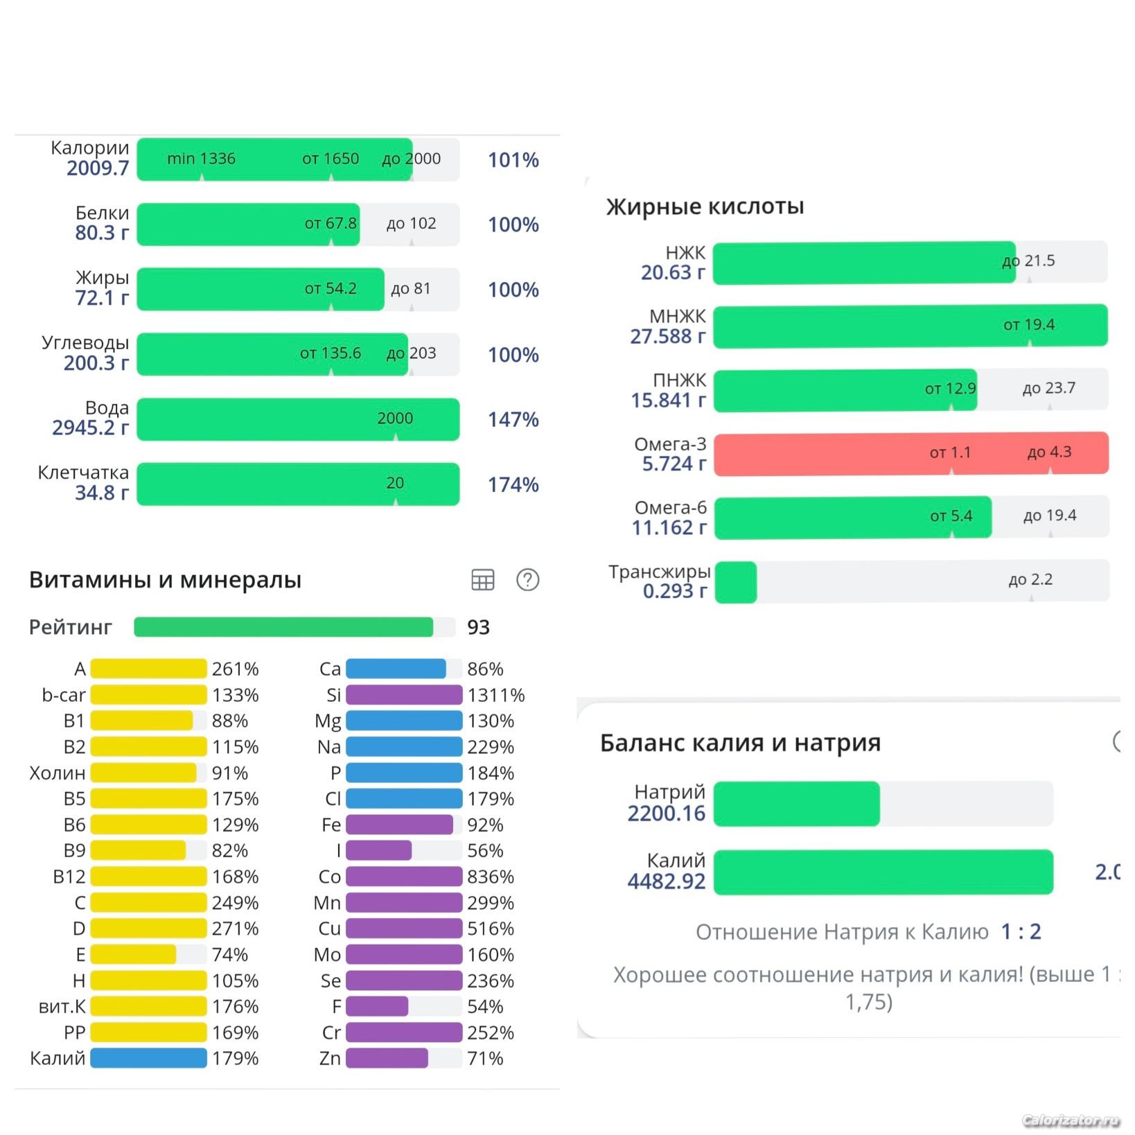Click the Клетчатка 174% percentage
Viewport: 1135px width, 1135px height.
tap(513, 484)
